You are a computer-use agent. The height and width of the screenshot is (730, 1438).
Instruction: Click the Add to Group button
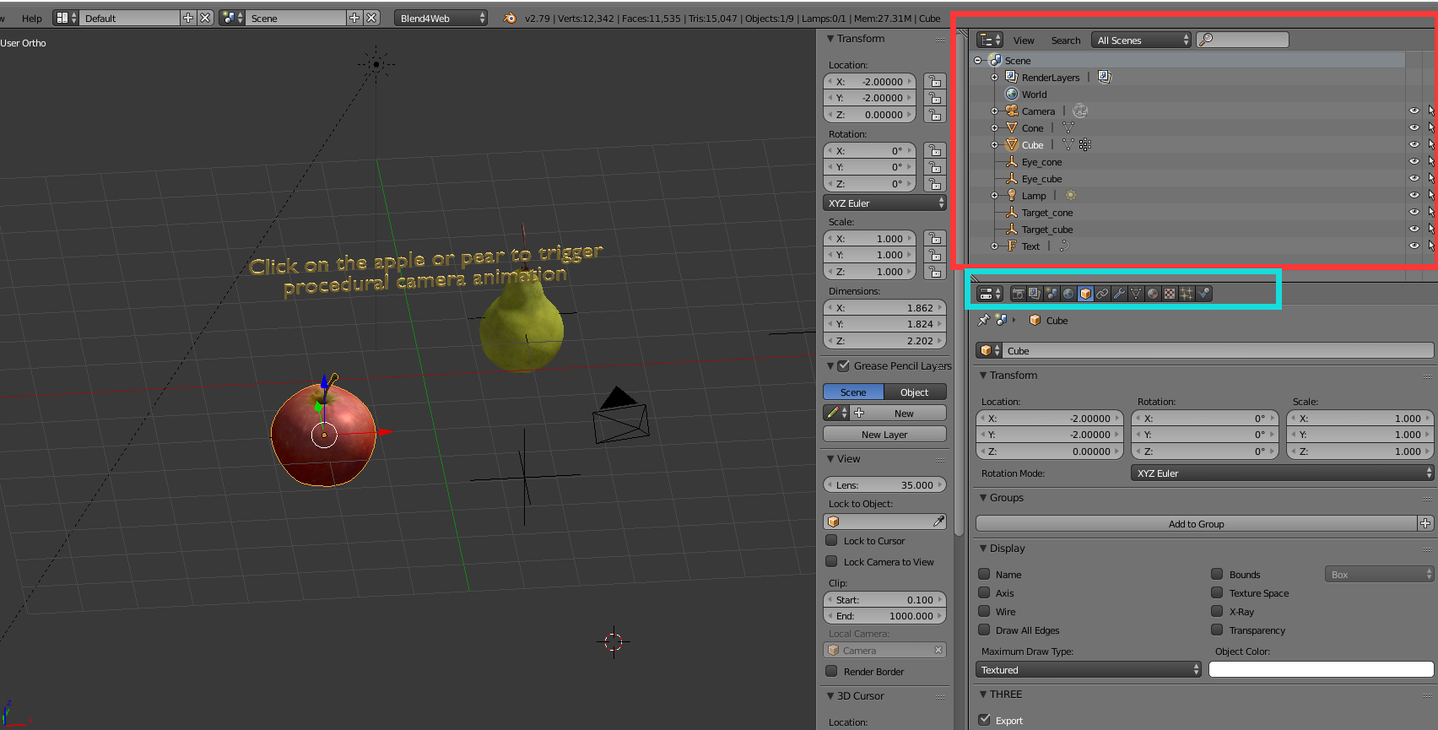(x=1196, y=524)
